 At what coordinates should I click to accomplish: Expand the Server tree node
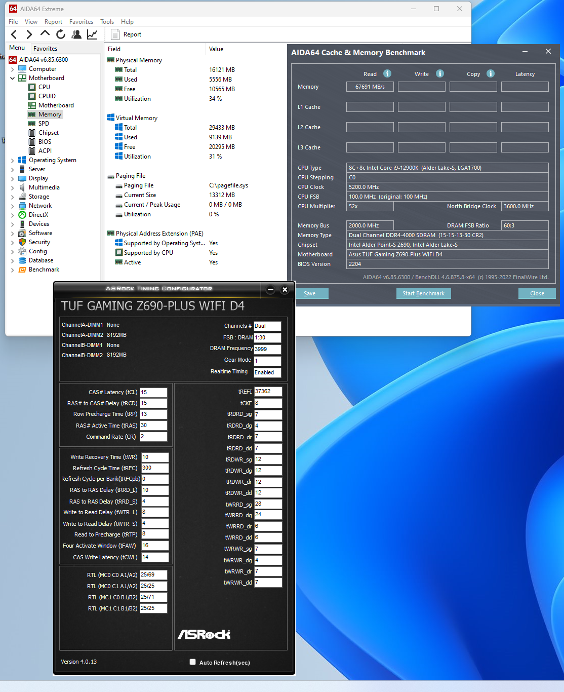[13, 169]
